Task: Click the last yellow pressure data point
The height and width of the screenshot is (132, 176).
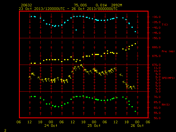Action: (135, 44)
